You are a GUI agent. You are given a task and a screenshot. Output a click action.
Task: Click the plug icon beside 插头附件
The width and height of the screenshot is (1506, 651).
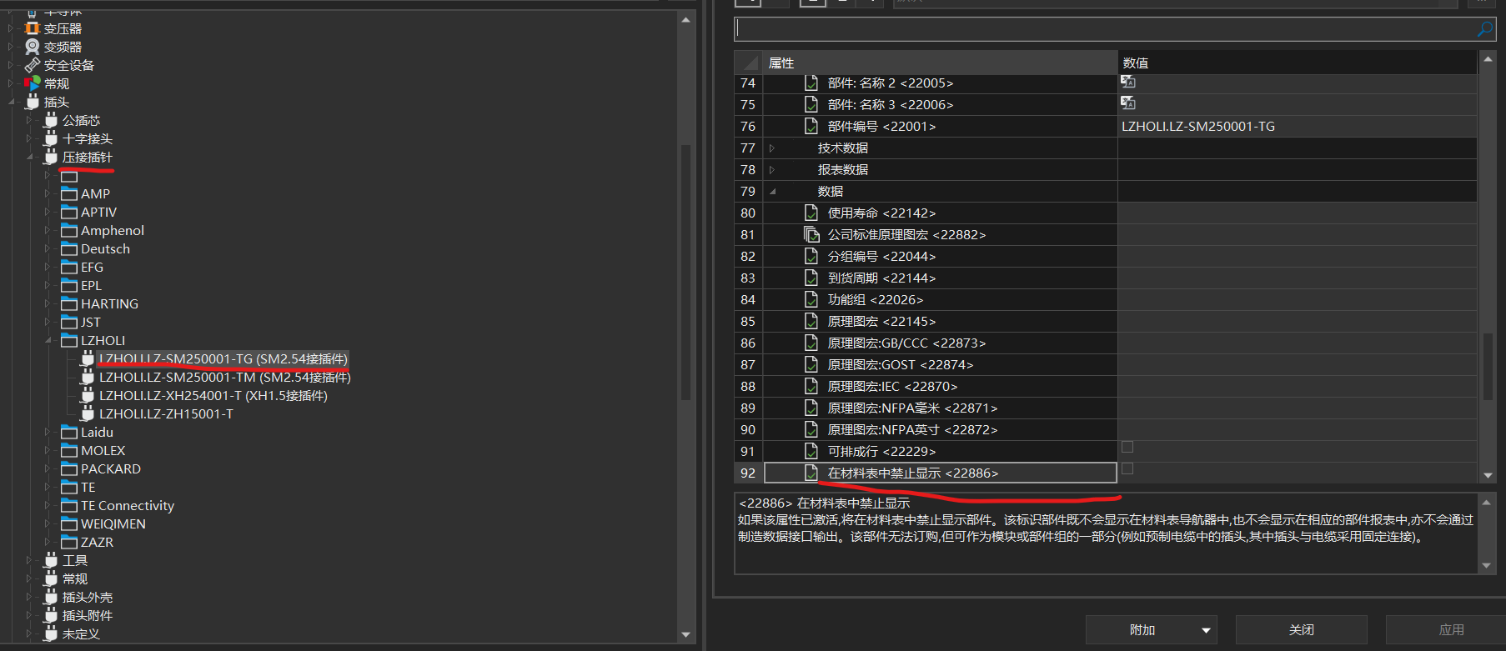(51, 615)
